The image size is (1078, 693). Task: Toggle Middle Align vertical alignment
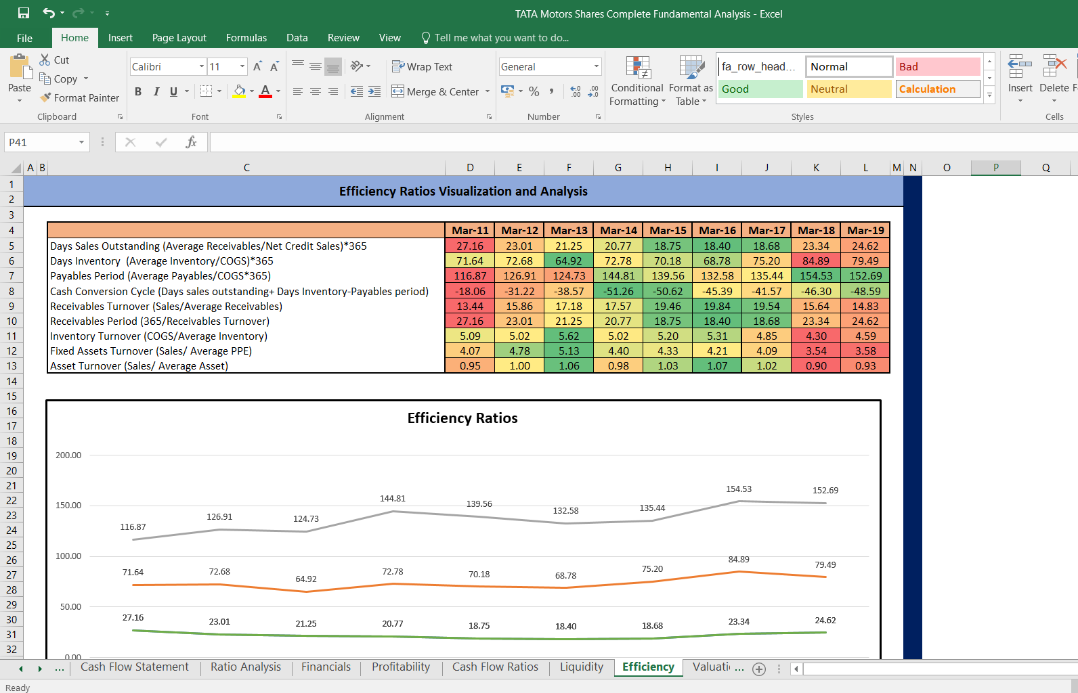click(316, 66)
